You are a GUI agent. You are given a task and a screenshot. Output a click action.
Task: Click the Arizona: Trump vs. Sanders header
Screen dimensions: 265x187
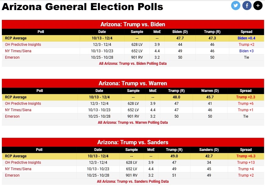pos(133,142)
